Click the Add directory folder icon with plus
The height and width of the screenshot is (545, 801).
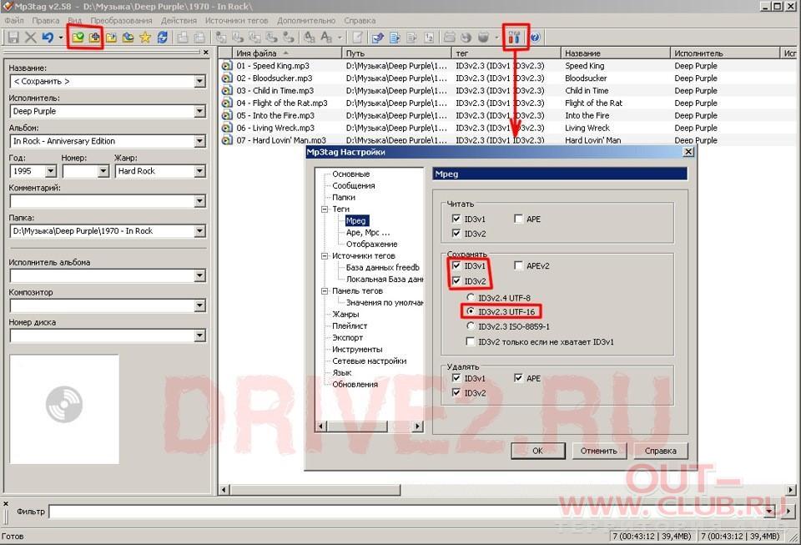point(94,38)
